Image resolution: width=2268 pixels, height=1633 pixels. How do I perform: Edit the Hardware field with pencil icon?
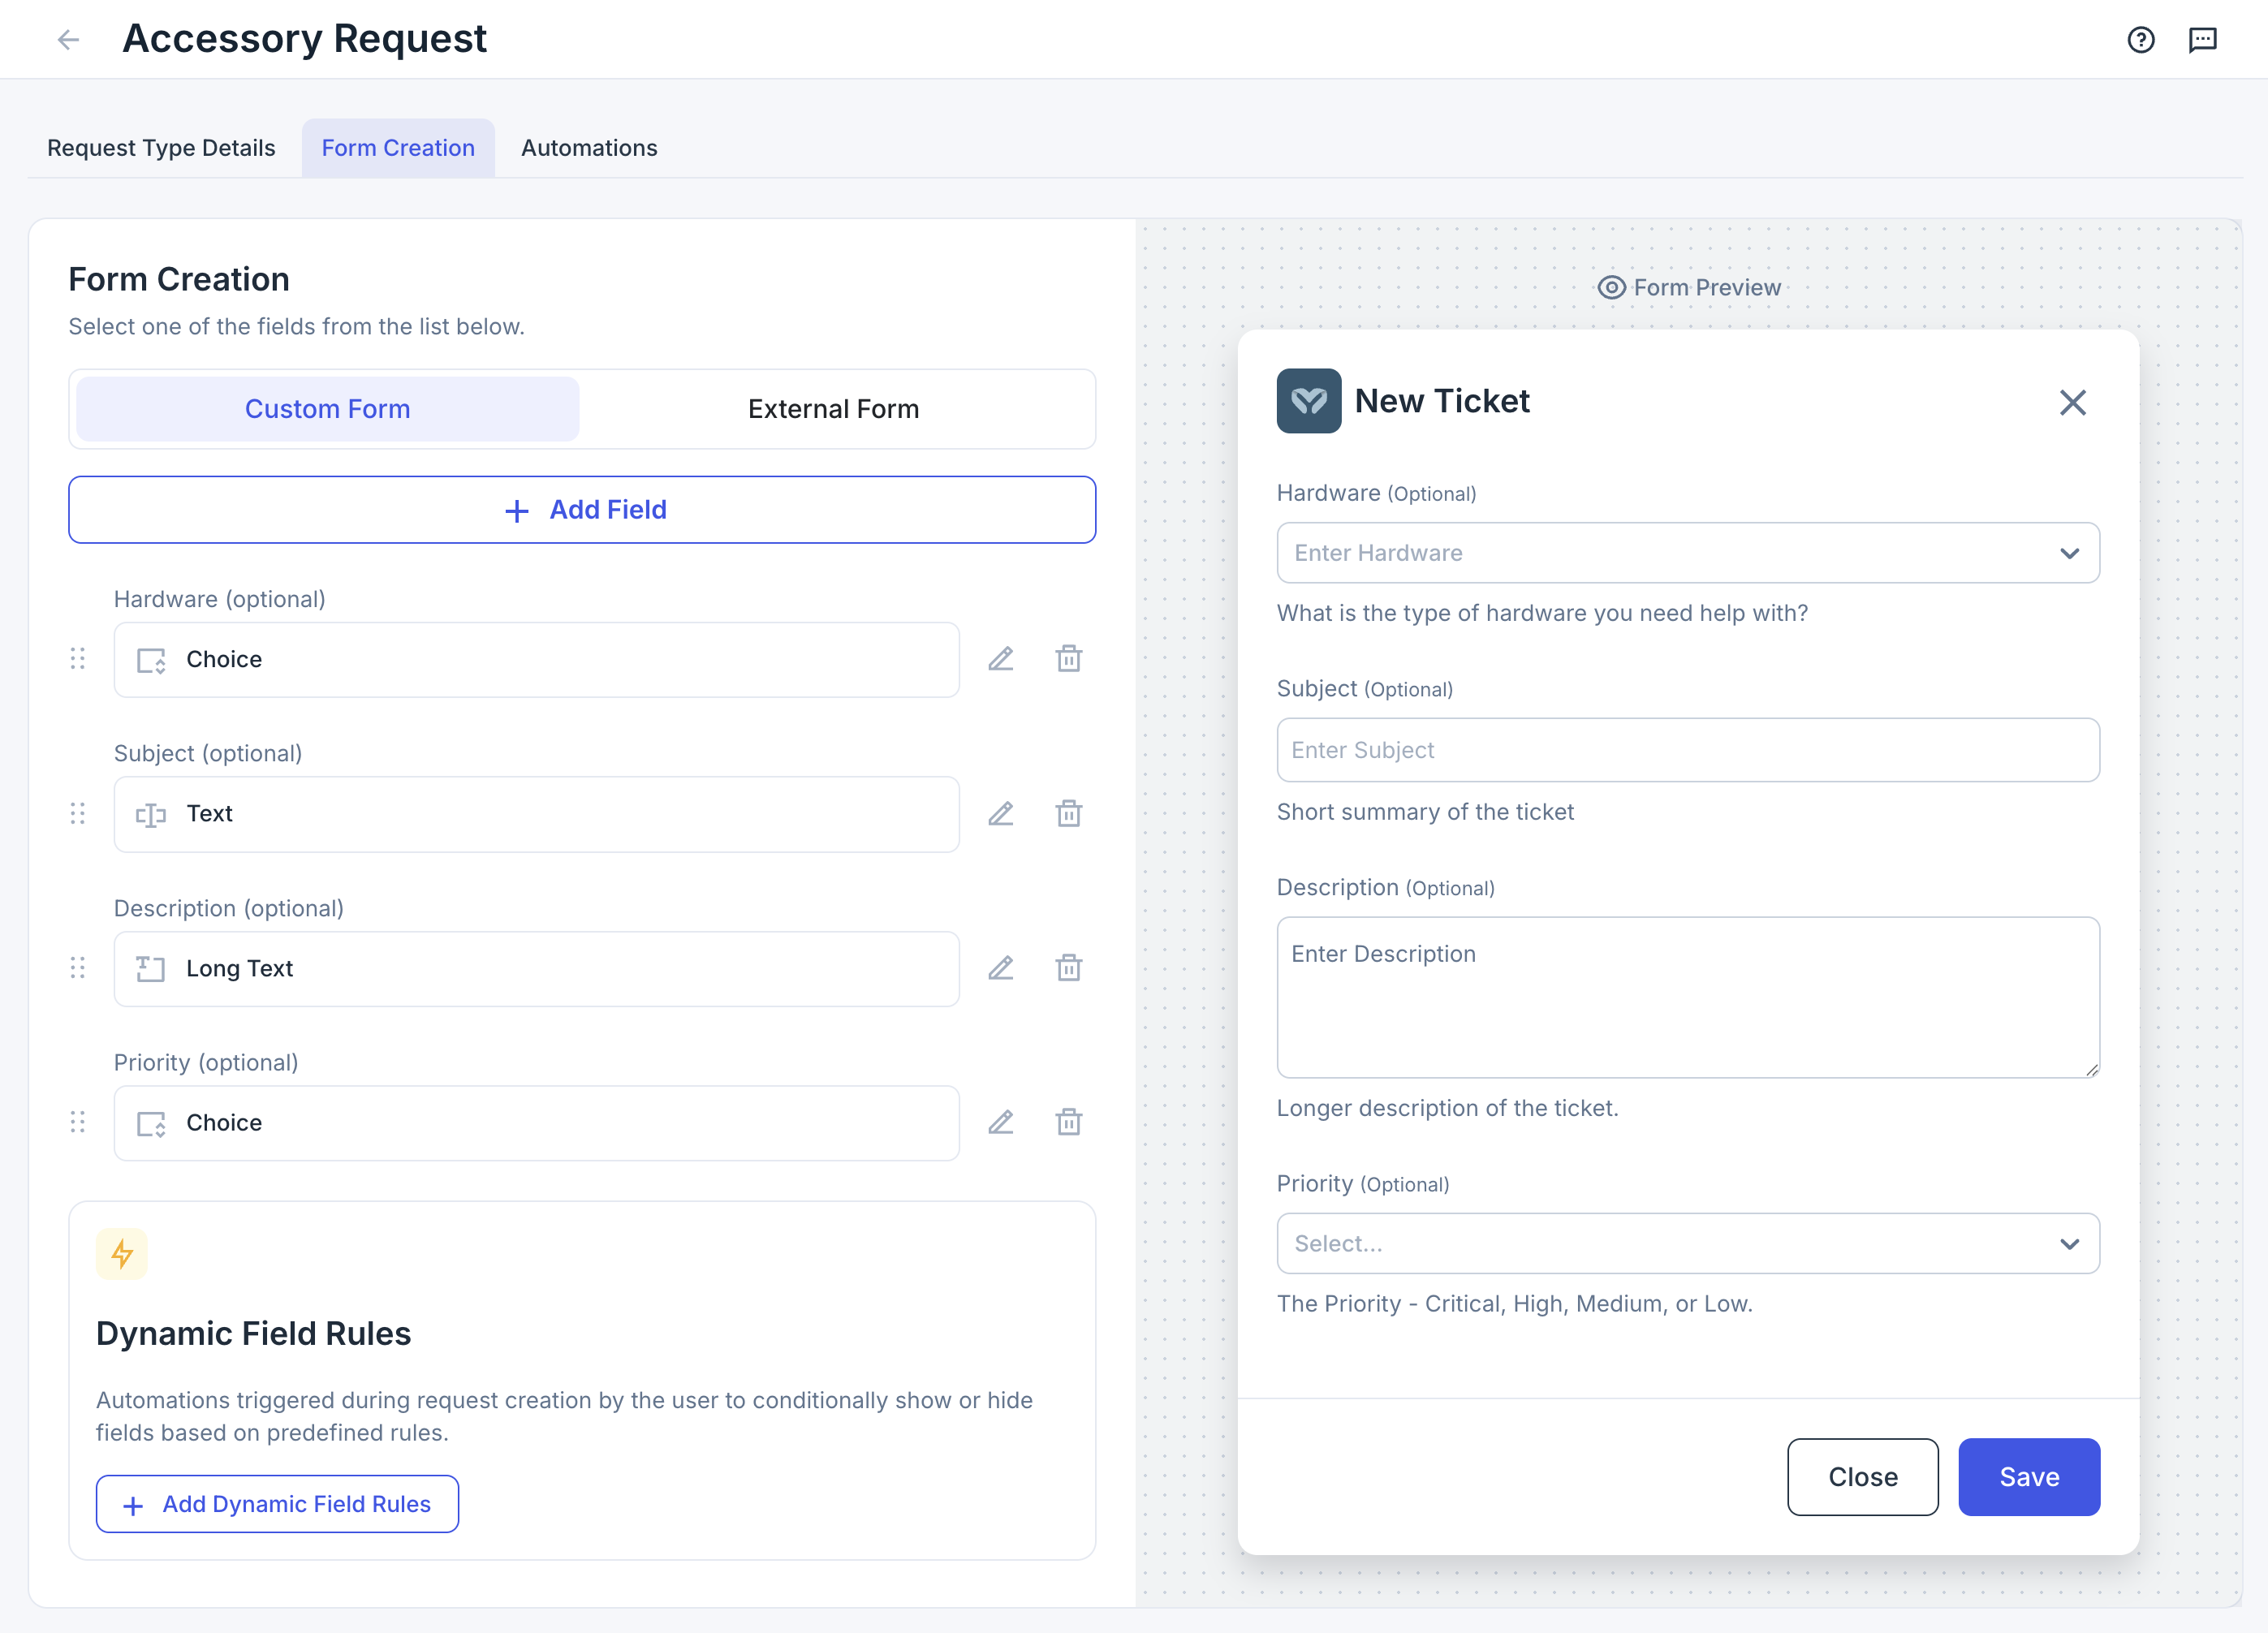click(x=1001, y=659)
